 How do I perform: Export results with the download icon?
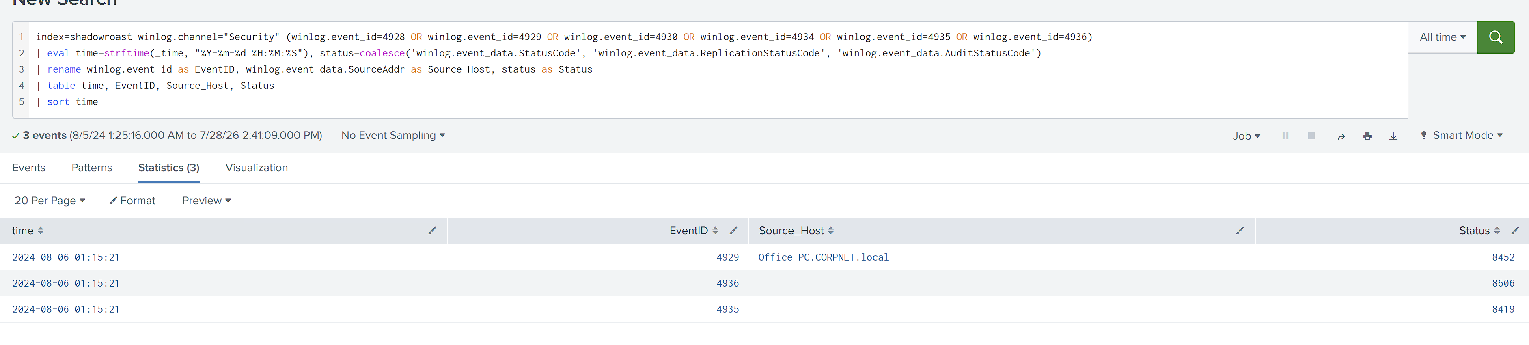[x=1393, y=136]
